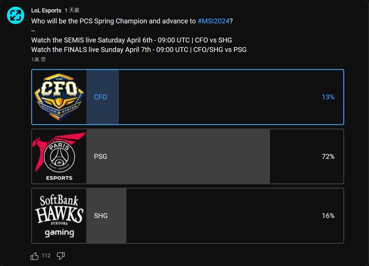The height and width of the screenshot is (266, 369).
Task: Click the PSG Esports team logo
Action: [x=59, y=157]
